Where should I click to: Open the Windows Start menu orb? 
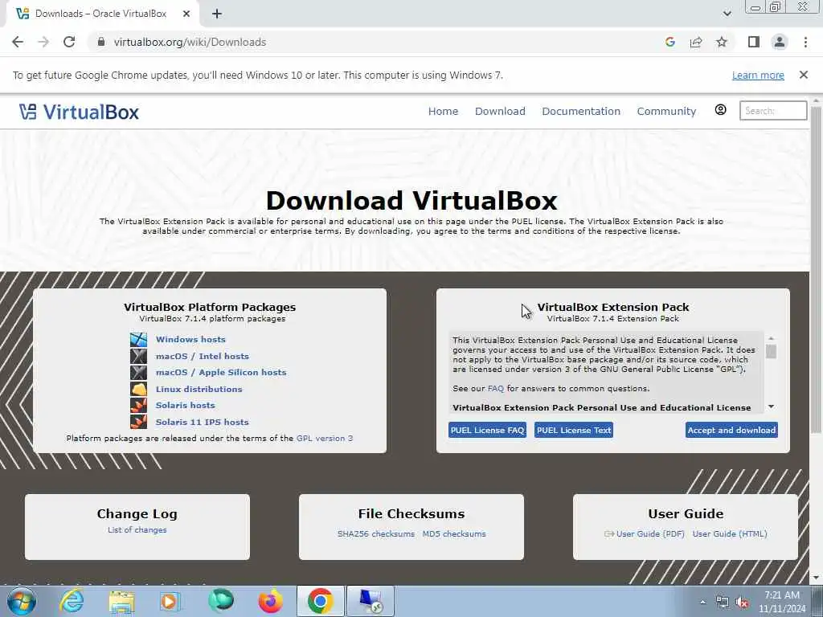click(x=22, y=601)
